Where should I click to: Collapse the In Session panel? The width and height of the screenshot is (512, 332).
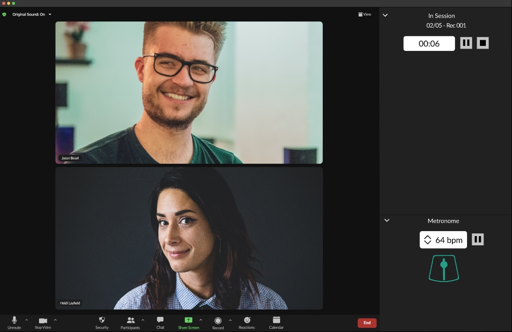click(385, 15)
